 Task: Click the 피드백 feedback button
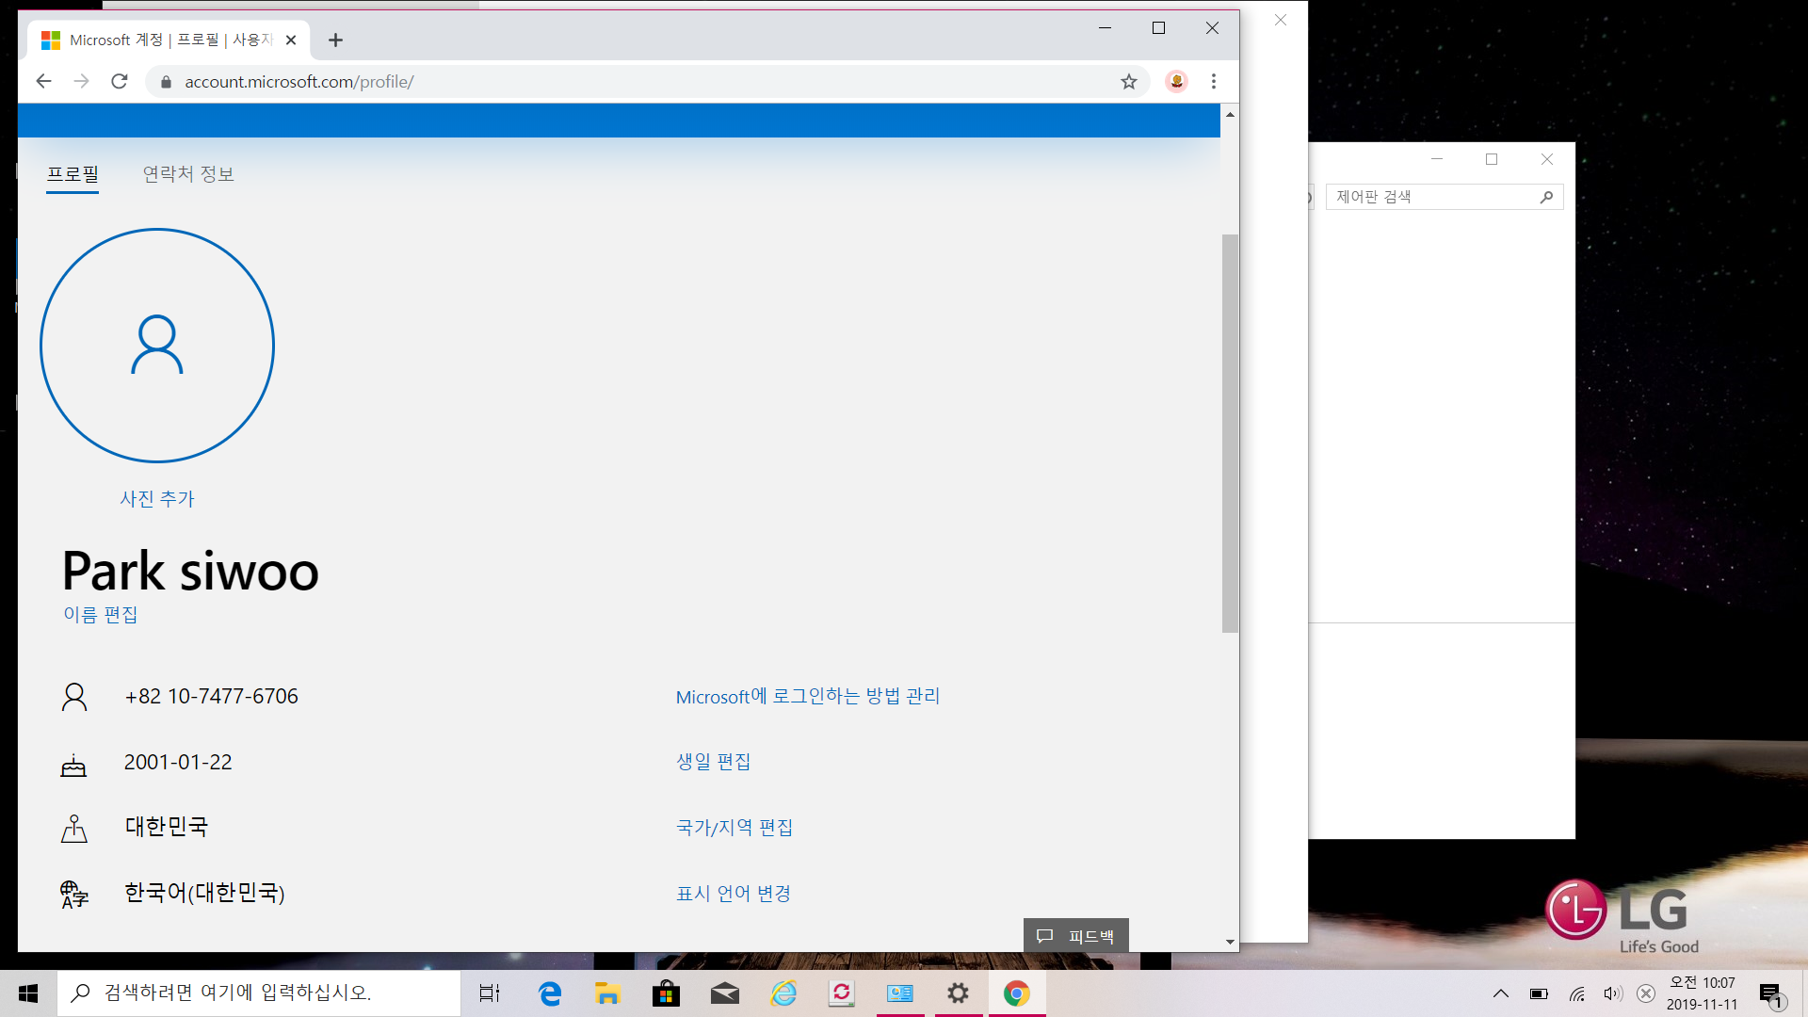coord(1075,935)
